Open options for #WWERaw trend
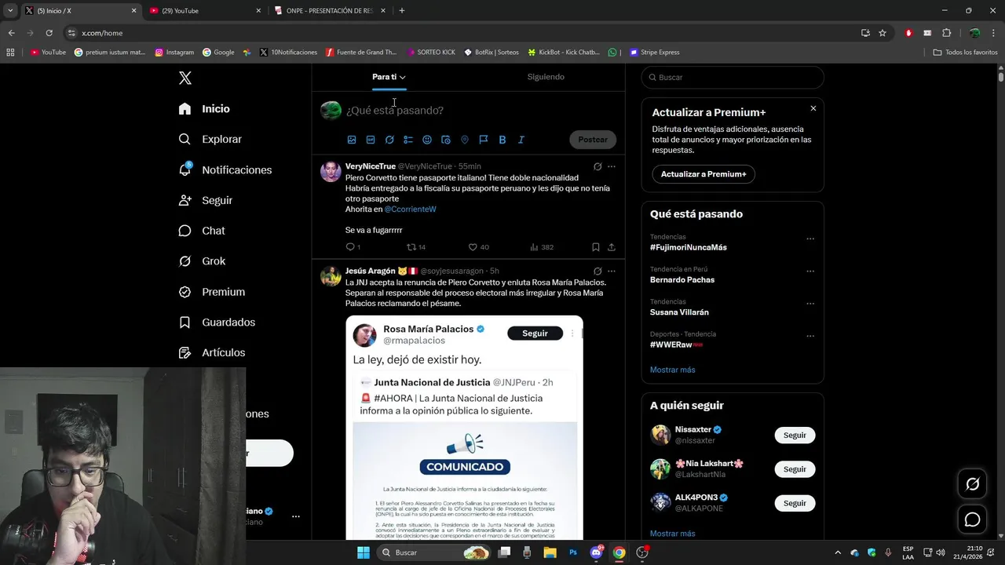This screenshot has width=1005, height=565. 810,337
